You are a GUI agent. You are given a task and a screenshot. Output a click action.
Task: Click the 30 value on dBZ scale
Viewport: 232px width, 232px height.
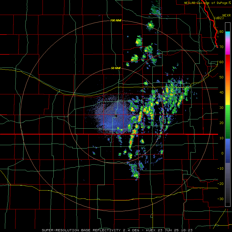pos(221,108)
